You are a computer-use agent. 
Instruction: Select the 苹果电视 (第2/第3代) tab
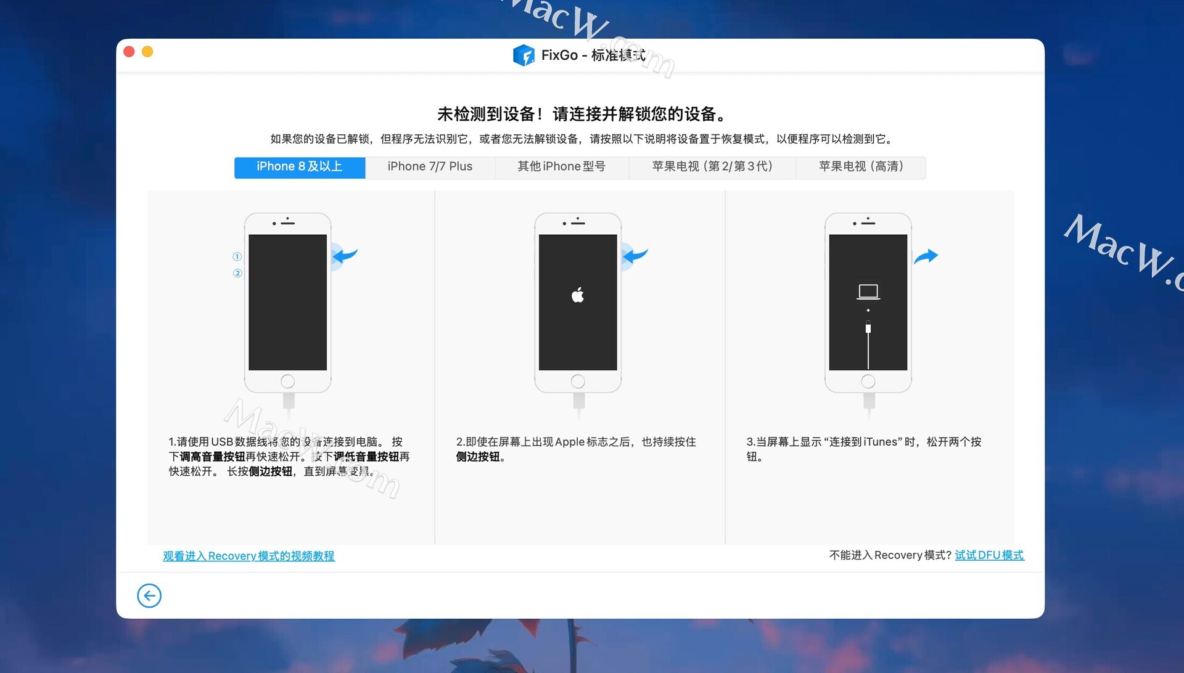tap(712, 167)
